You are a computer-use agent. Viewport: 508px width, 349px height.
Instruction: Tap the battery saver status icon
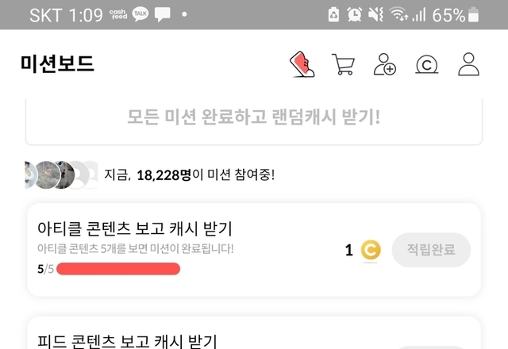[x=333, y=14]
